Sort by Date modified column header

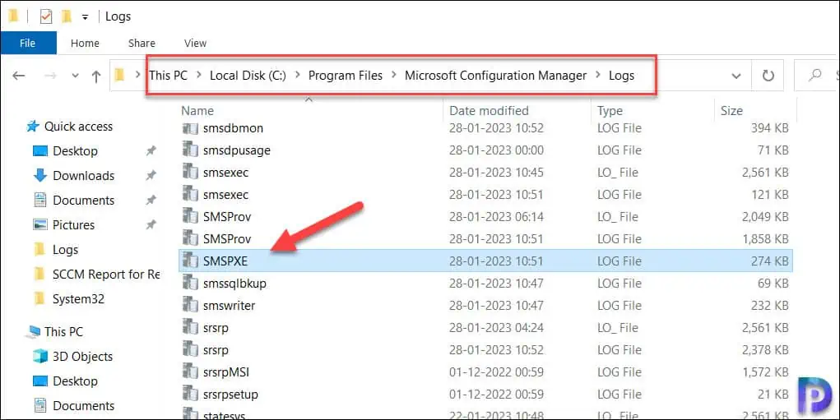coord(489,111)
